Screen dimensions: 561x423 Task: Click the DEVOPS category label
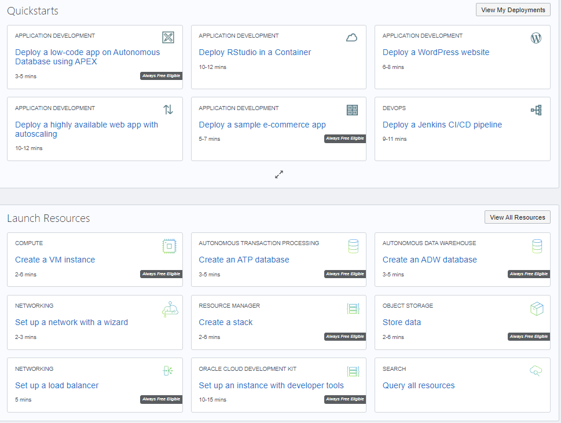click(394, 108)
